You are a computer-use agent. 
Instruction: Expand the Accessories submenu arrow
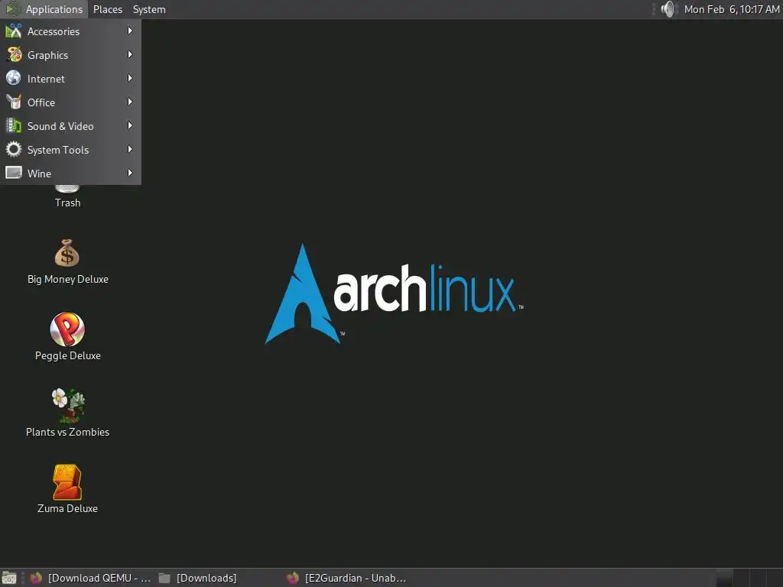(x=130, y=31)
